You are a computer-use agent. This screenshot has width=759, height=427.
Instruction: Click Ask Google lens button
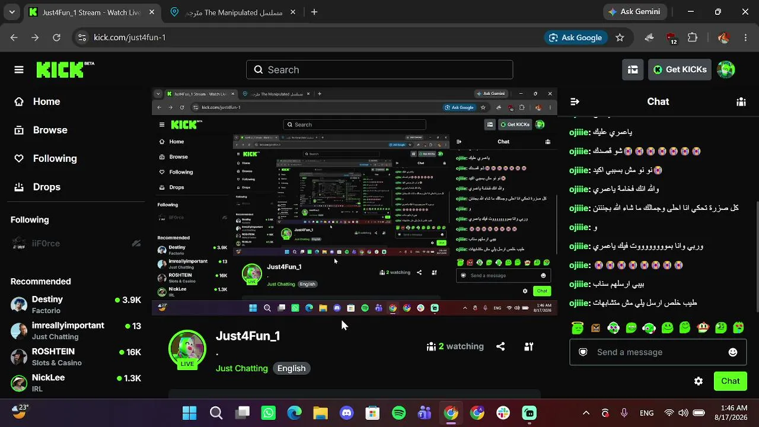(575, 37)
